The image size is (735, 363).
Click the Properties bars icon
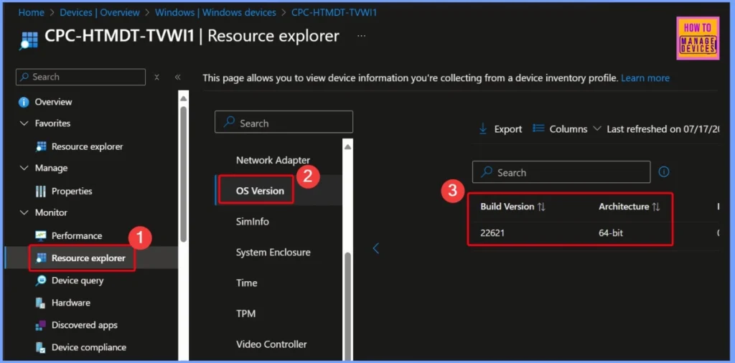click(x=41, y=191)
